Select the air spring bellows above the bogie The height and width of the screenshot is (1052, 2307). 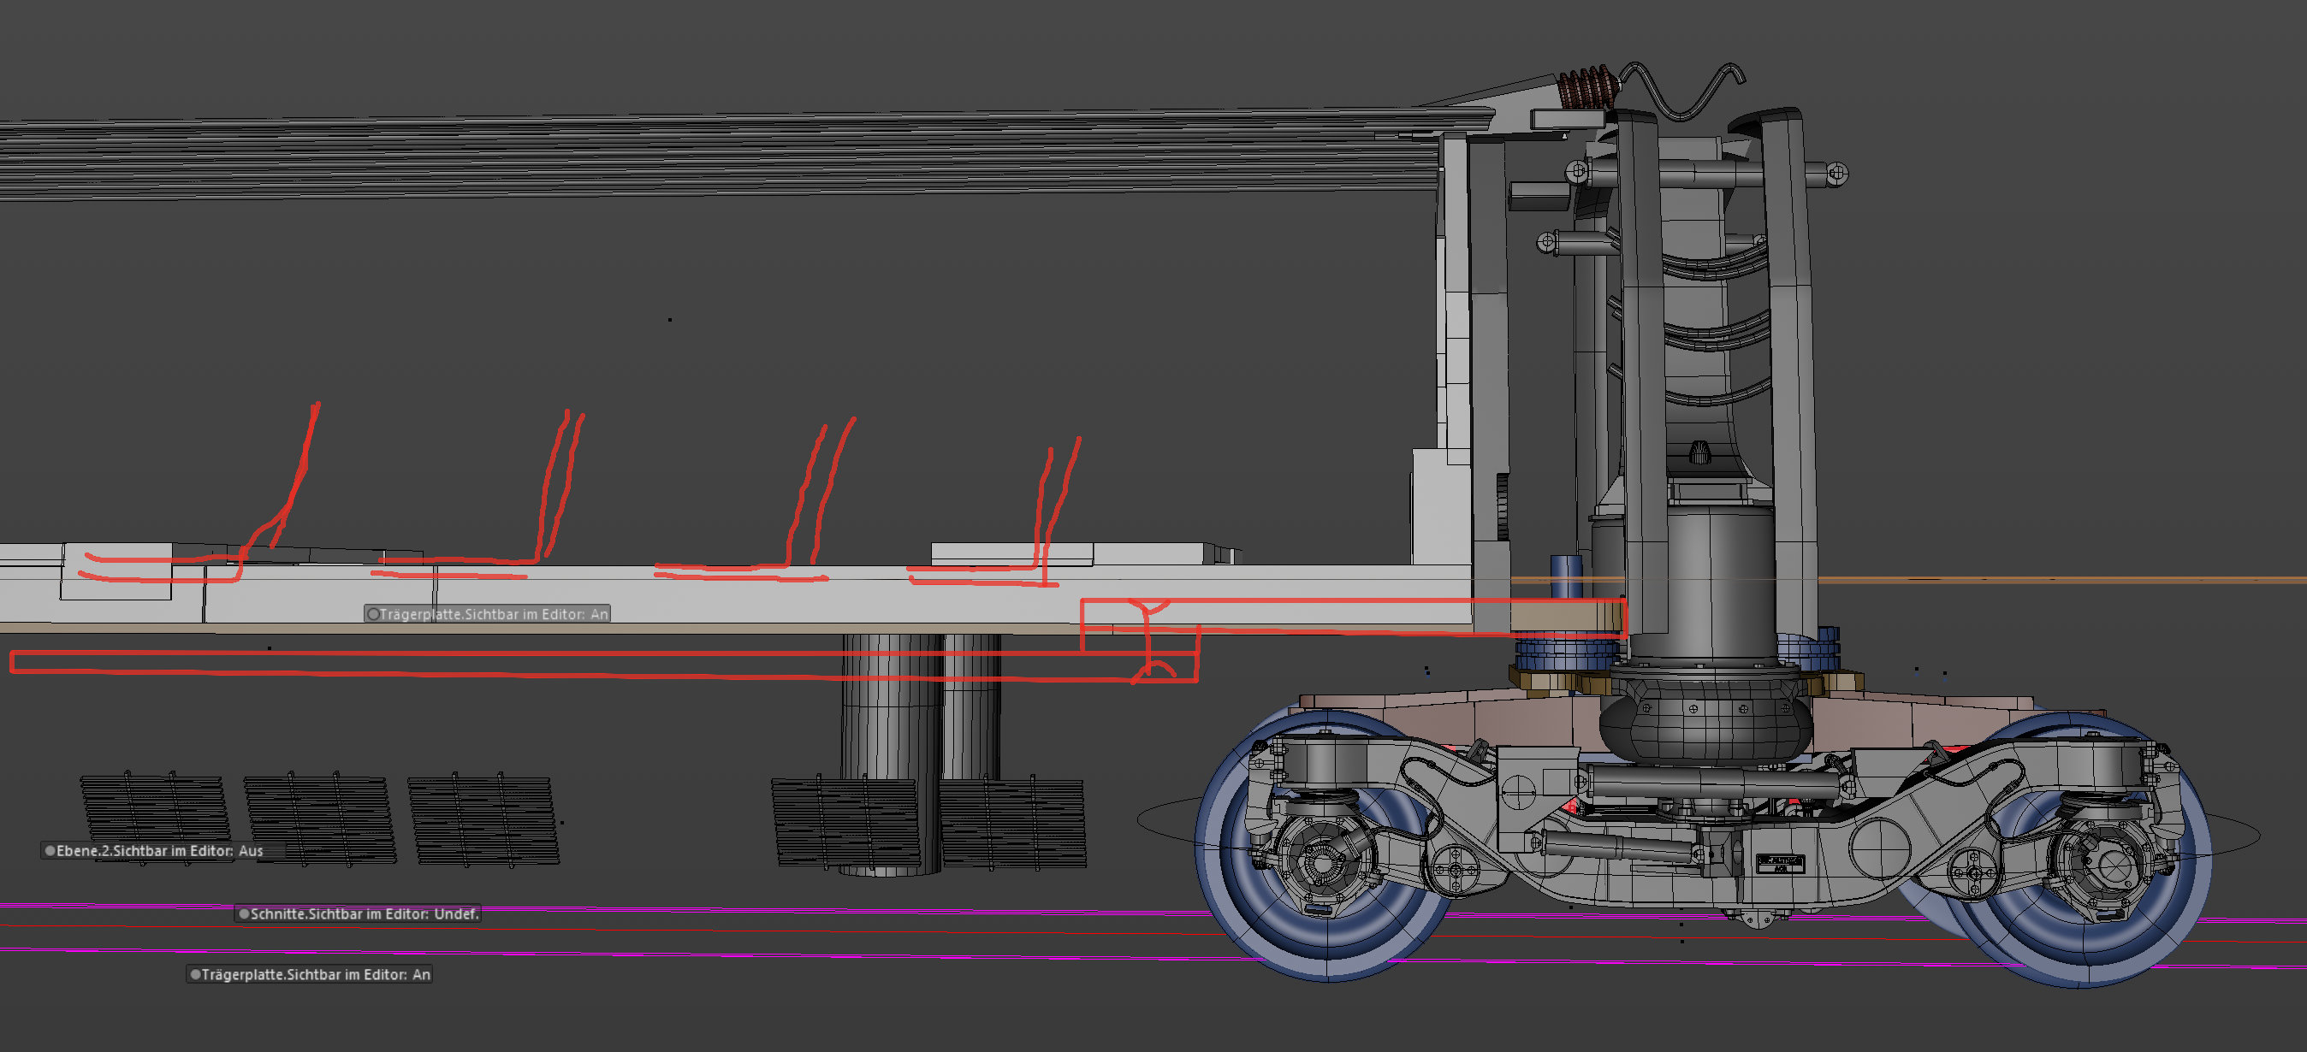(1705, 721)
